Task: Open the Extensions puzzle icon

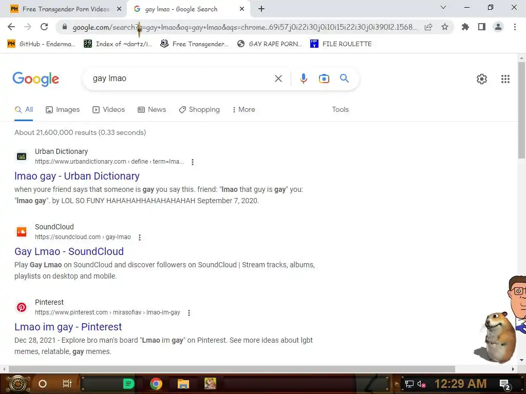Action: pyautogui.click(x=465, y=27)
